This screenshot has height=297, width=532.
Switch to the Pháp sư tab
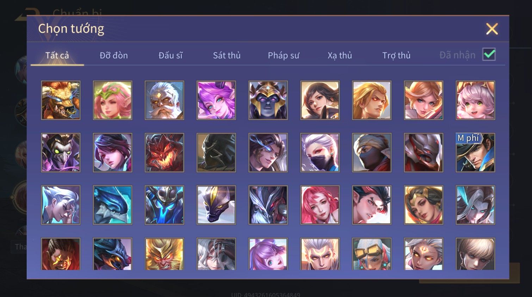283,55
